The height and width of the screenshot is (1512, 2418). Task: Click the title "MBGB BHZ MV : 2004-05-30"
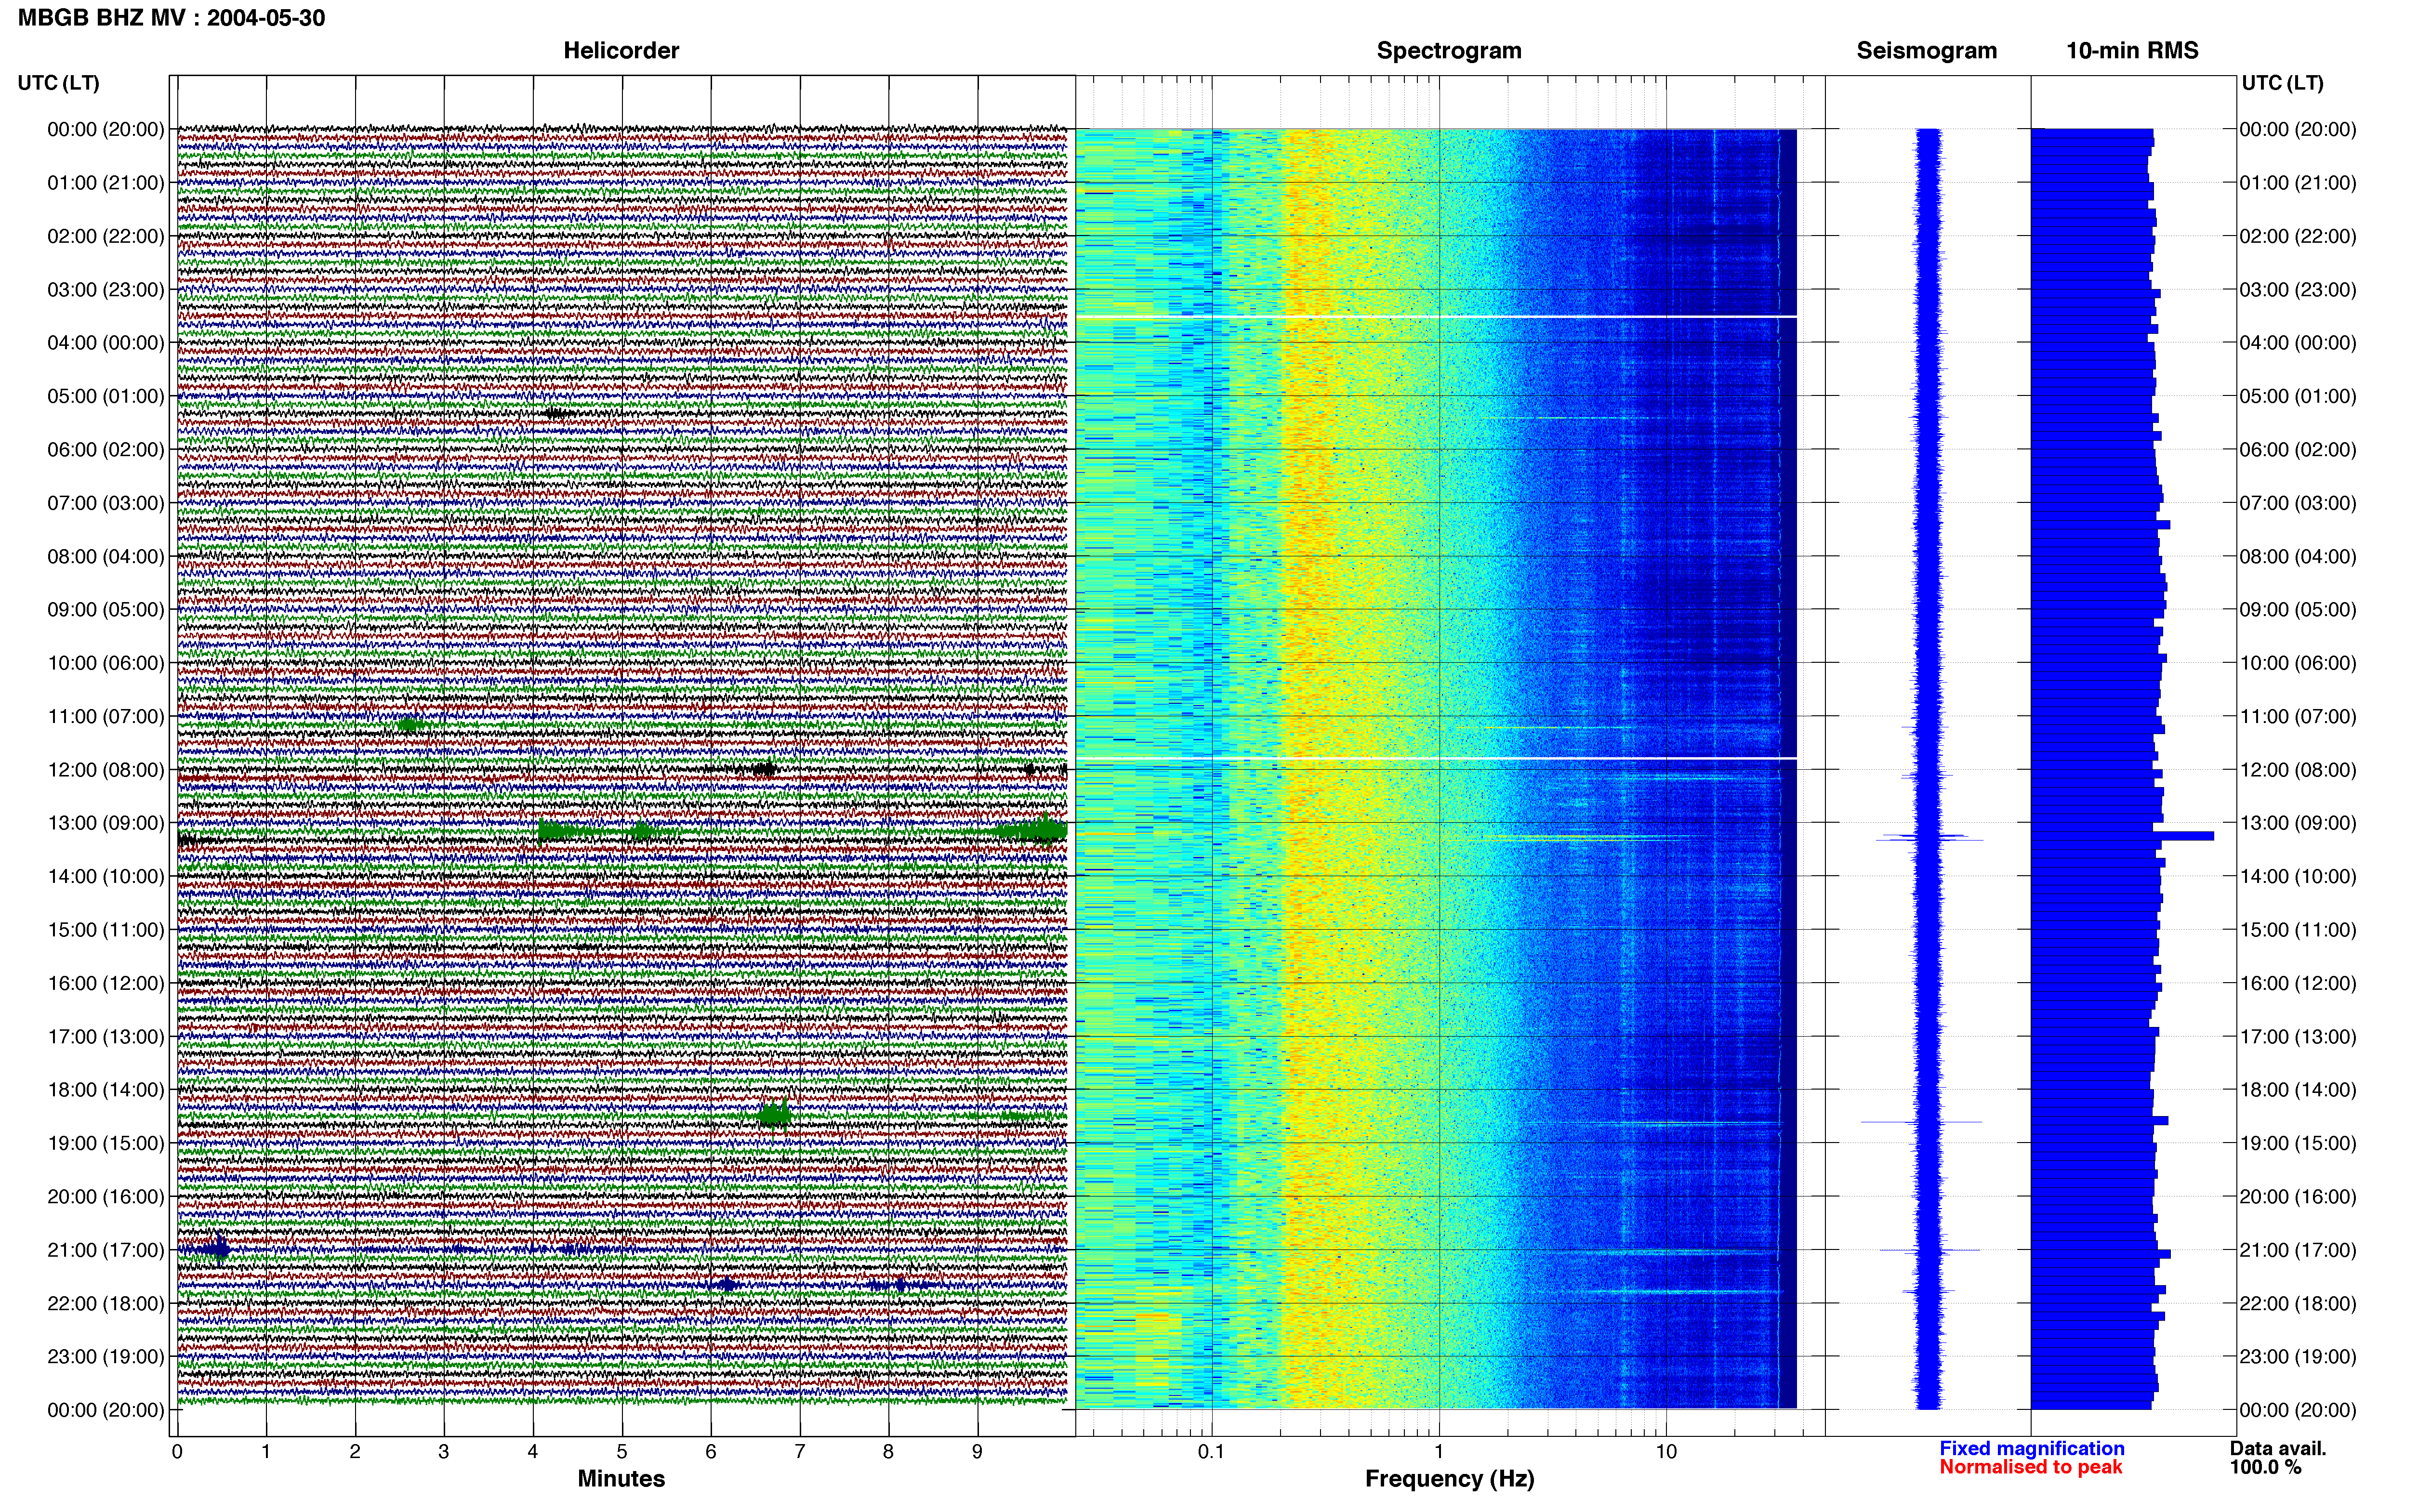pos(171,17)
